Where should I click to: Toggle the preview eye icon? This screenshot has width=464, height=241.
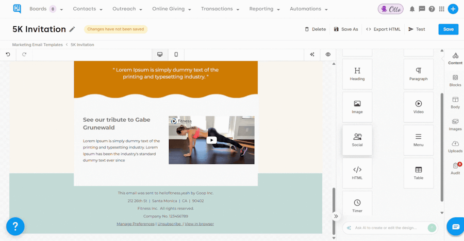pyautogui.click(x=328, y=54)
